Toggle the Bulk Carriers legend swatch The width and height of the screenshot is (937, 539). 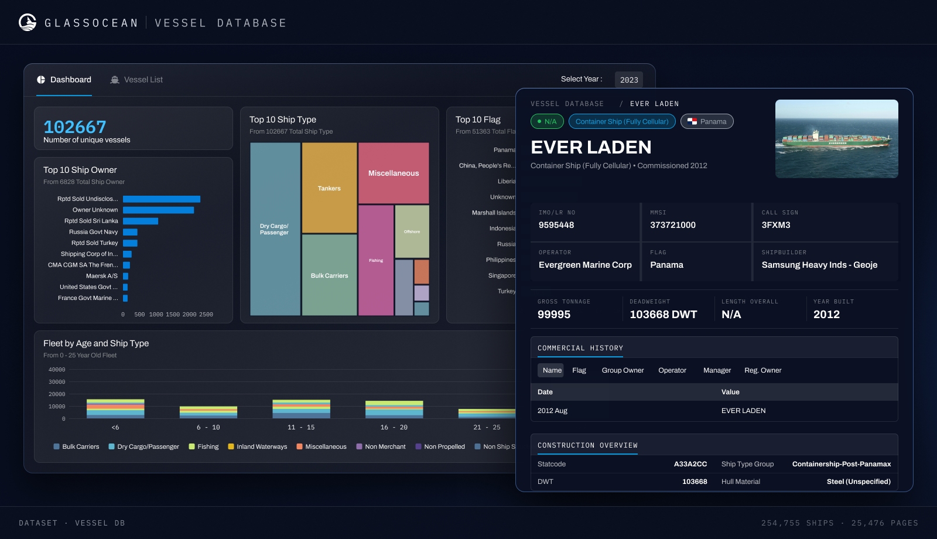(x=56, y=446)
